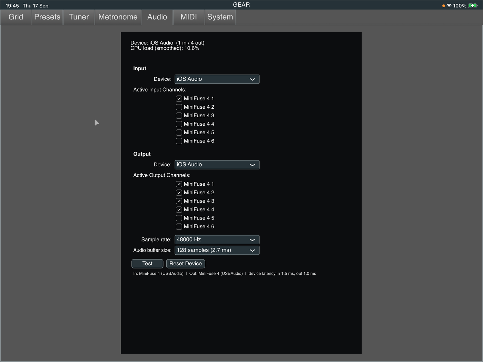The height and width of the screenshot is (362, 483).
Task: Open the Input Device dropdown
Action: [217, 79]
